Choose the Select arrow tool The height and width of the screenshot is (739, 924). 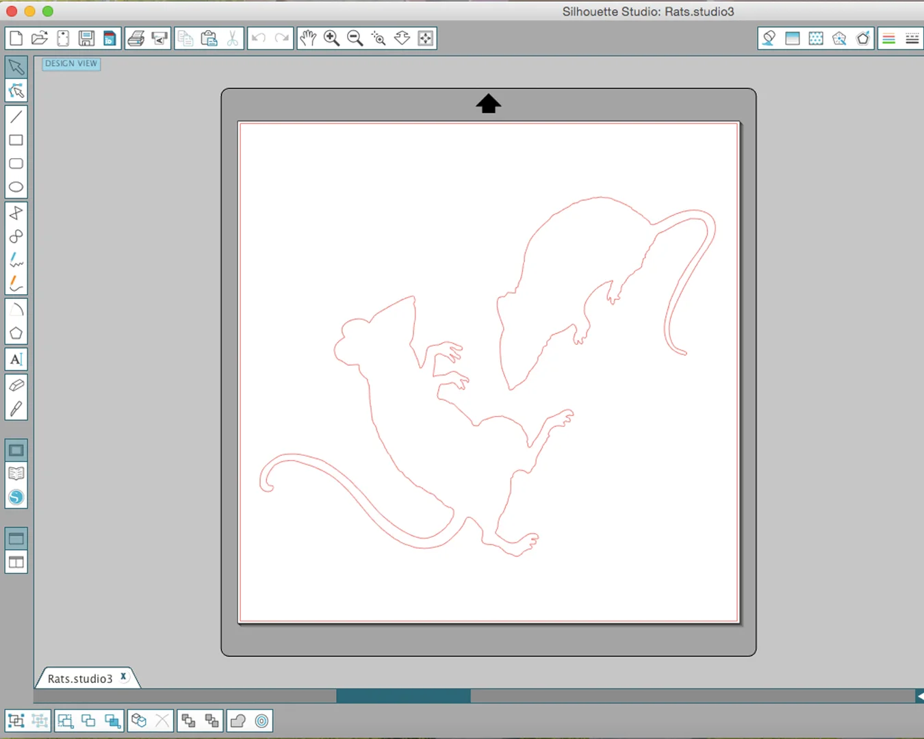click(x=16, y=67)
